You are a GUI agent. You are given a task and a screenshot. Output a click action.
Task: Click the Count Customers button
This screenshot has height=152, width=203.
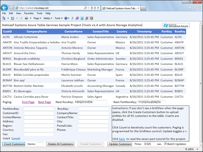tap(14, 144)
